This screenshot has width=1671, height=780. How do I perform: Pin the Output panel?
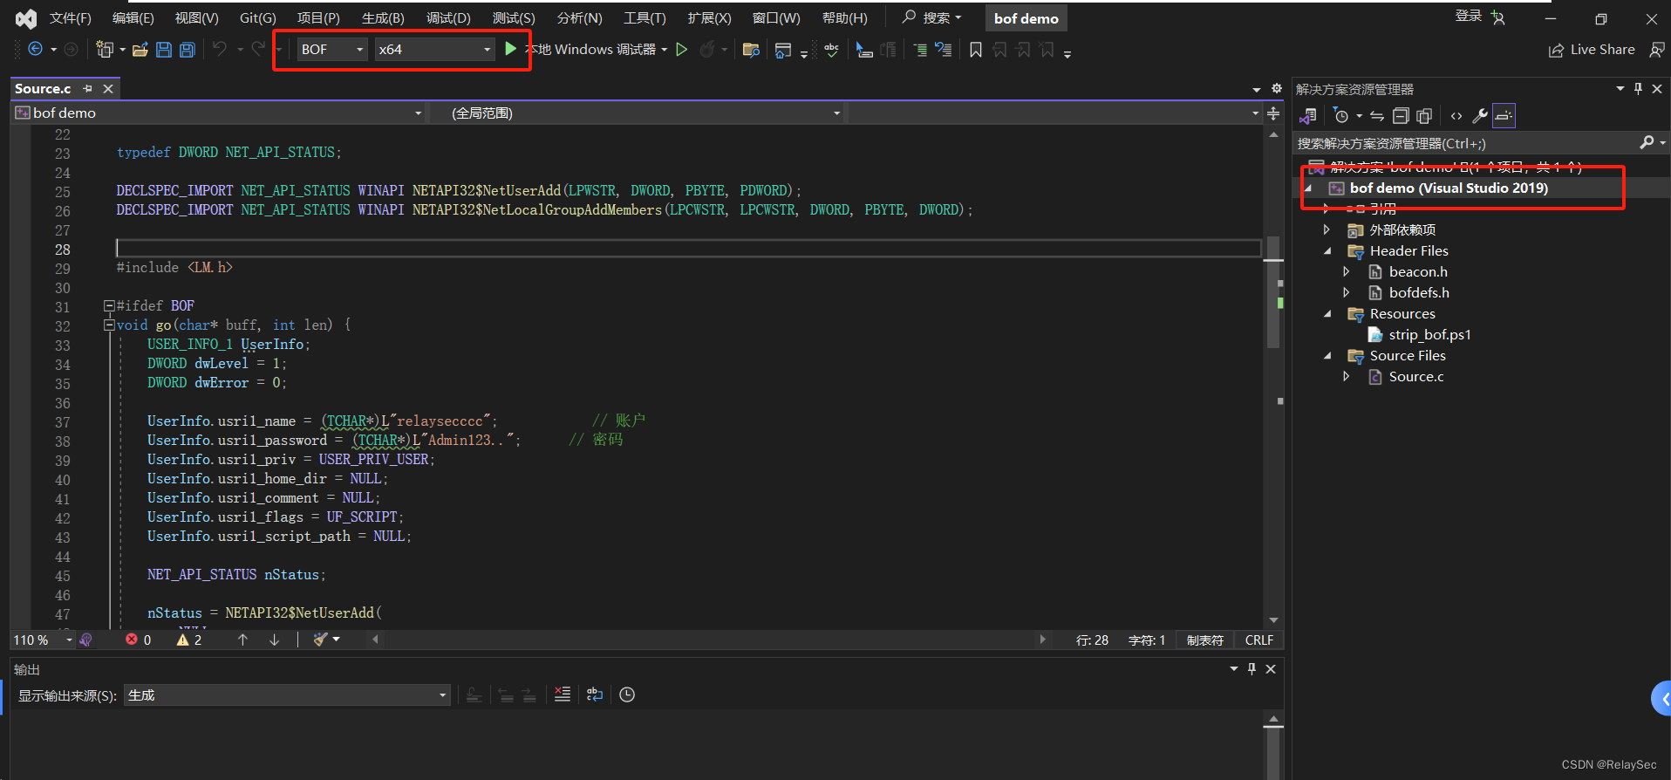click(1252, 669)
